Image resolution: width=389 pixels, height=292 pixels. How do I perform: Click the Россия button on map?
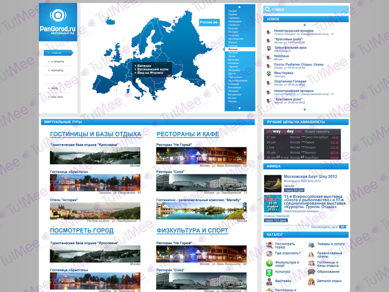click(210, 23)
